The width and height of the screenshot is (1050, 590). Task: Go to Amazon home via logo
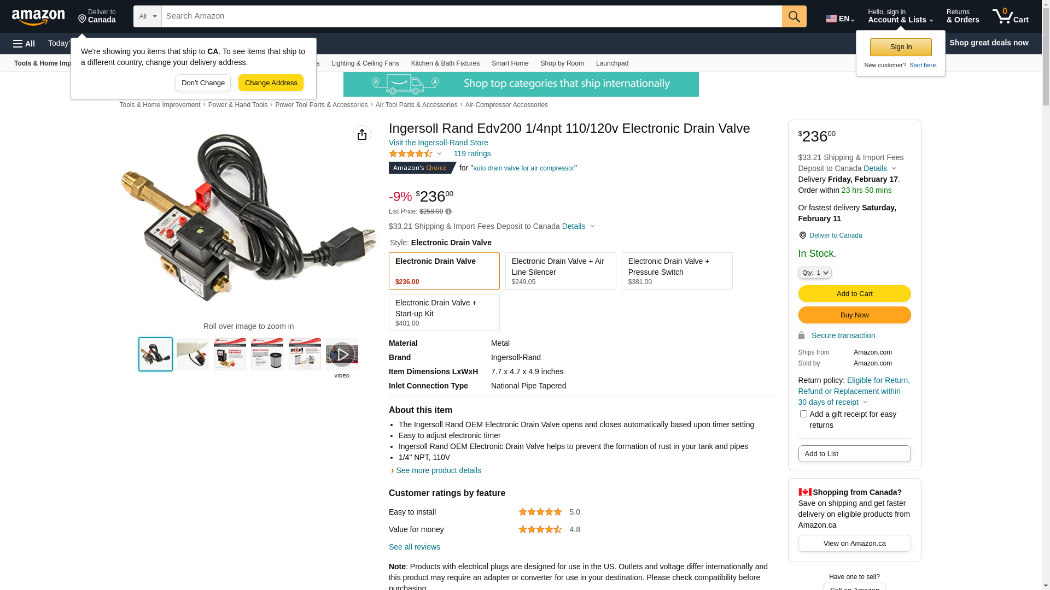click(38, 17)
